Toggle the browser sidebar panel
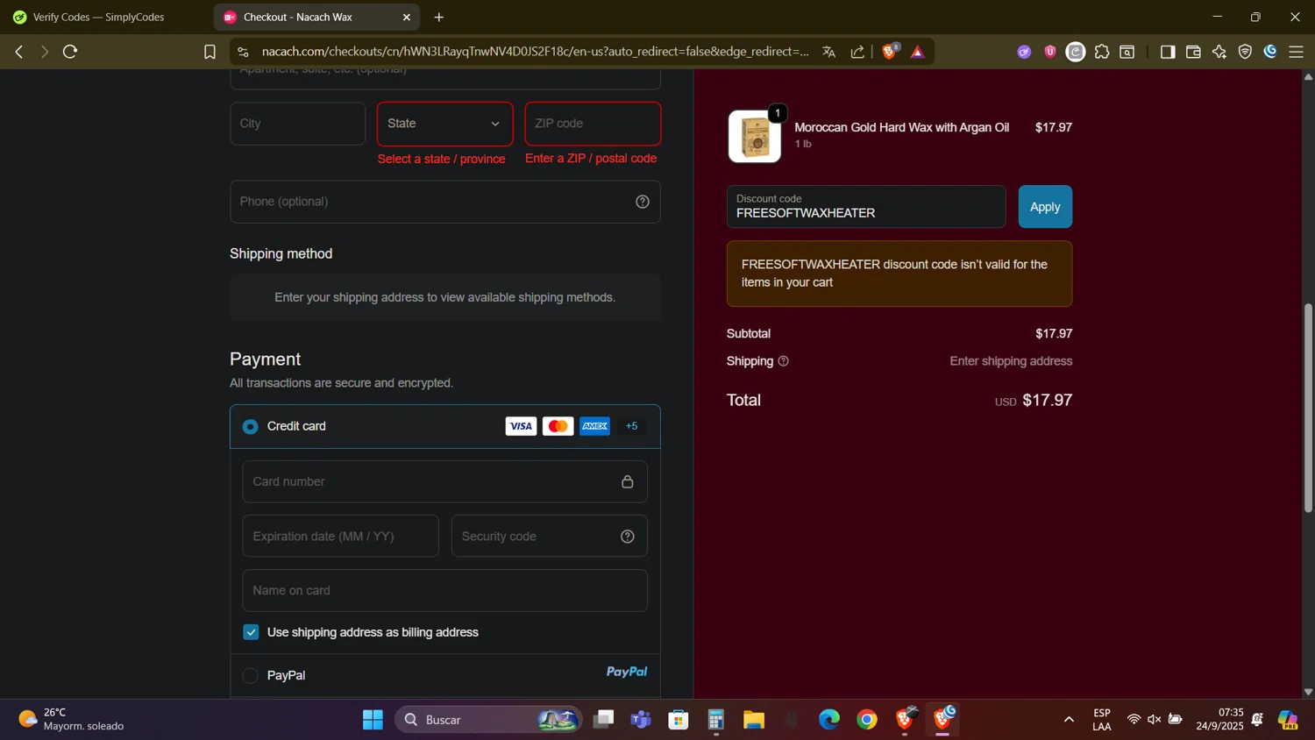1315x740 pixels. tap(1167, 52)
